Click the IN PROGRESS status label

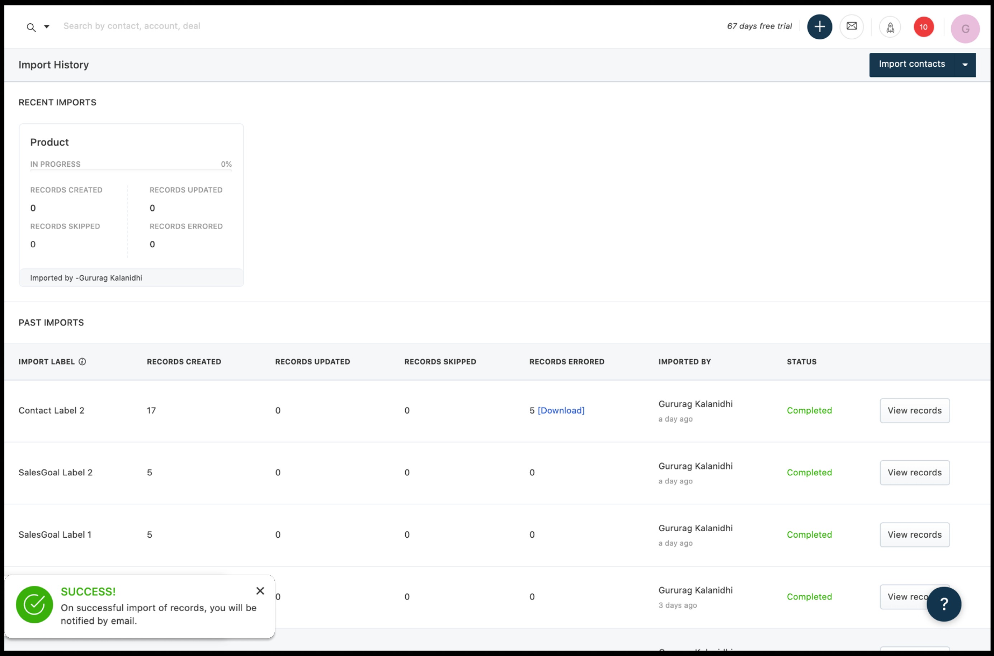[x=55, y=164]
